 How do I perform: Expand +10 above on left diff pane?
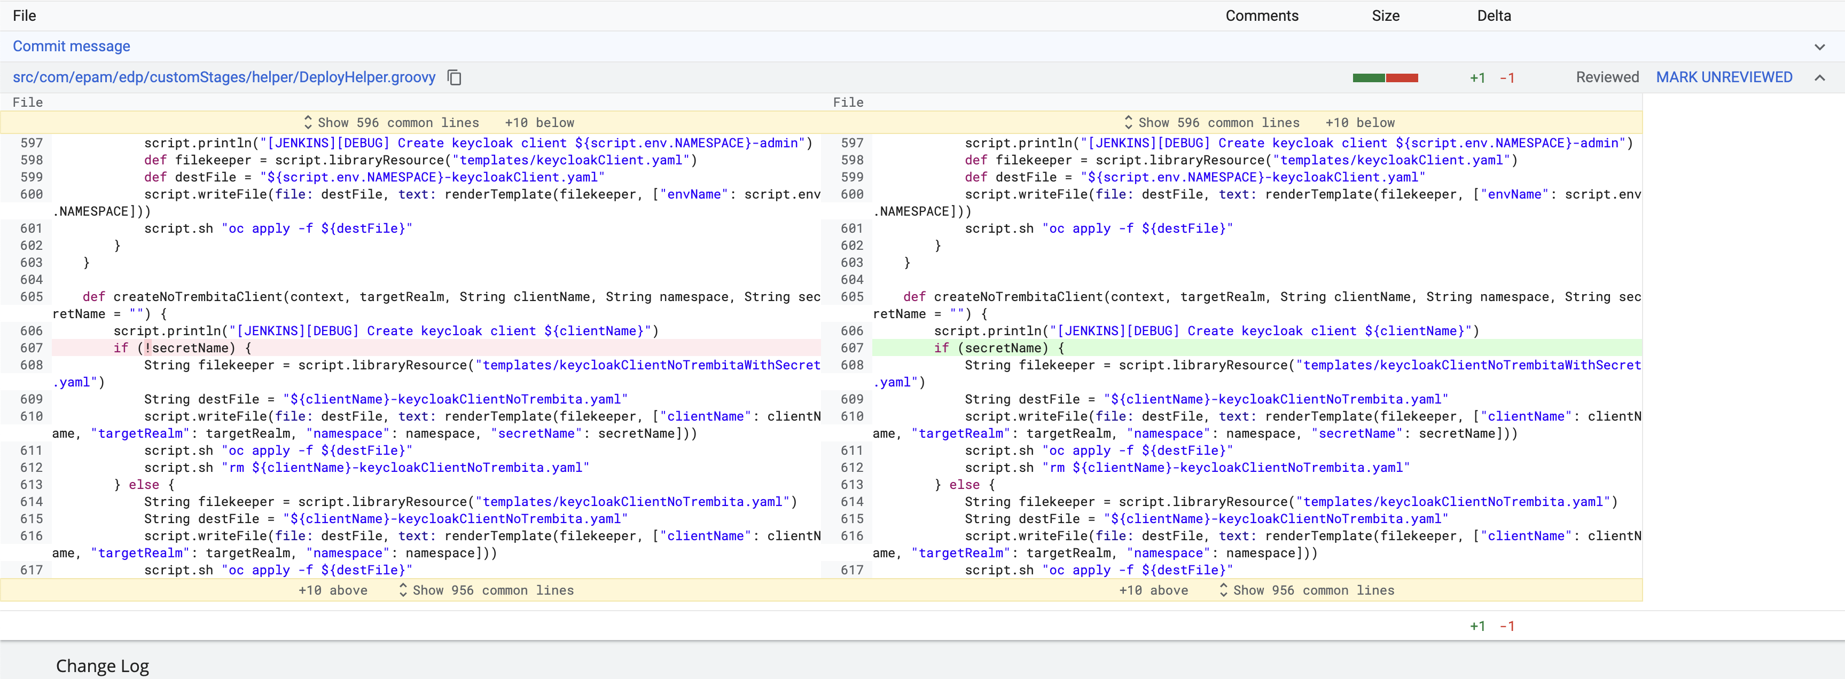pyautogui.click(x=333, y=590)
